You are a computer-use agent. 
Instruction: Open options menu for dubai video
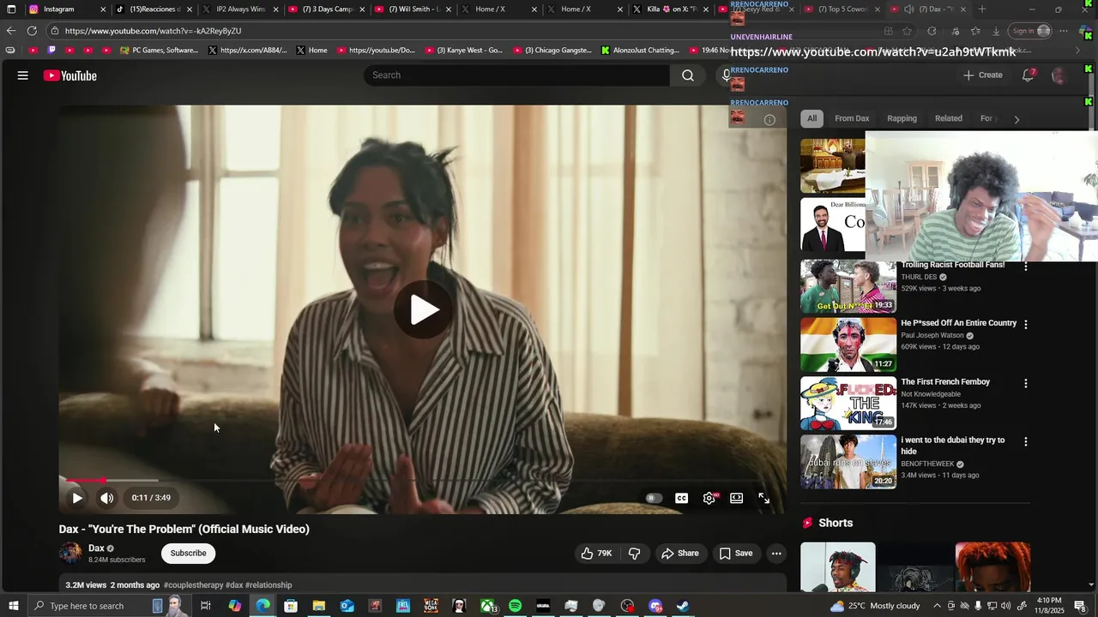[x=1025, y=441]
